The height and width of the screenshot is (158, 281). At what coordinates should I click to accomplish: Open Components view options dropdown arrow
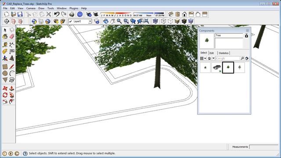205,58
